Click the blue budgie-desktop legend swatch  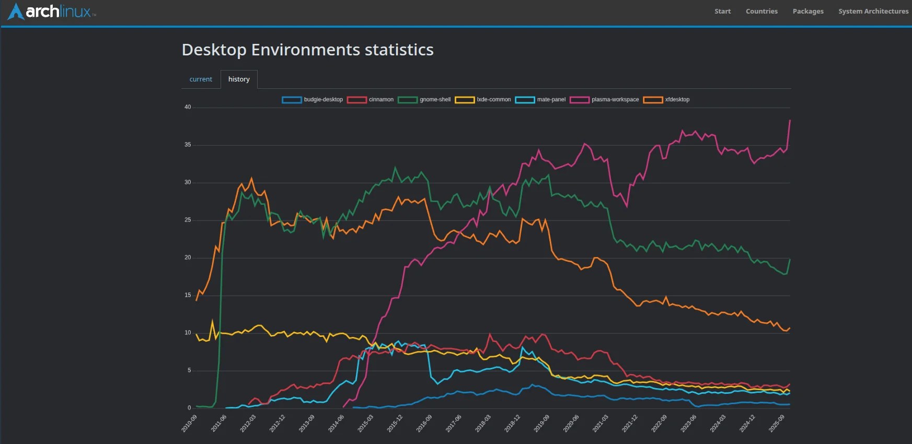pyautogui.click(x=292, y=100)
